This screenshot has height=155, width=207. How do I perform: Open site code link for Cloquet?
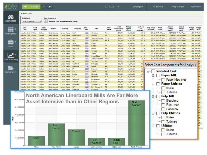pyautogui.click(x=87, y=43)
